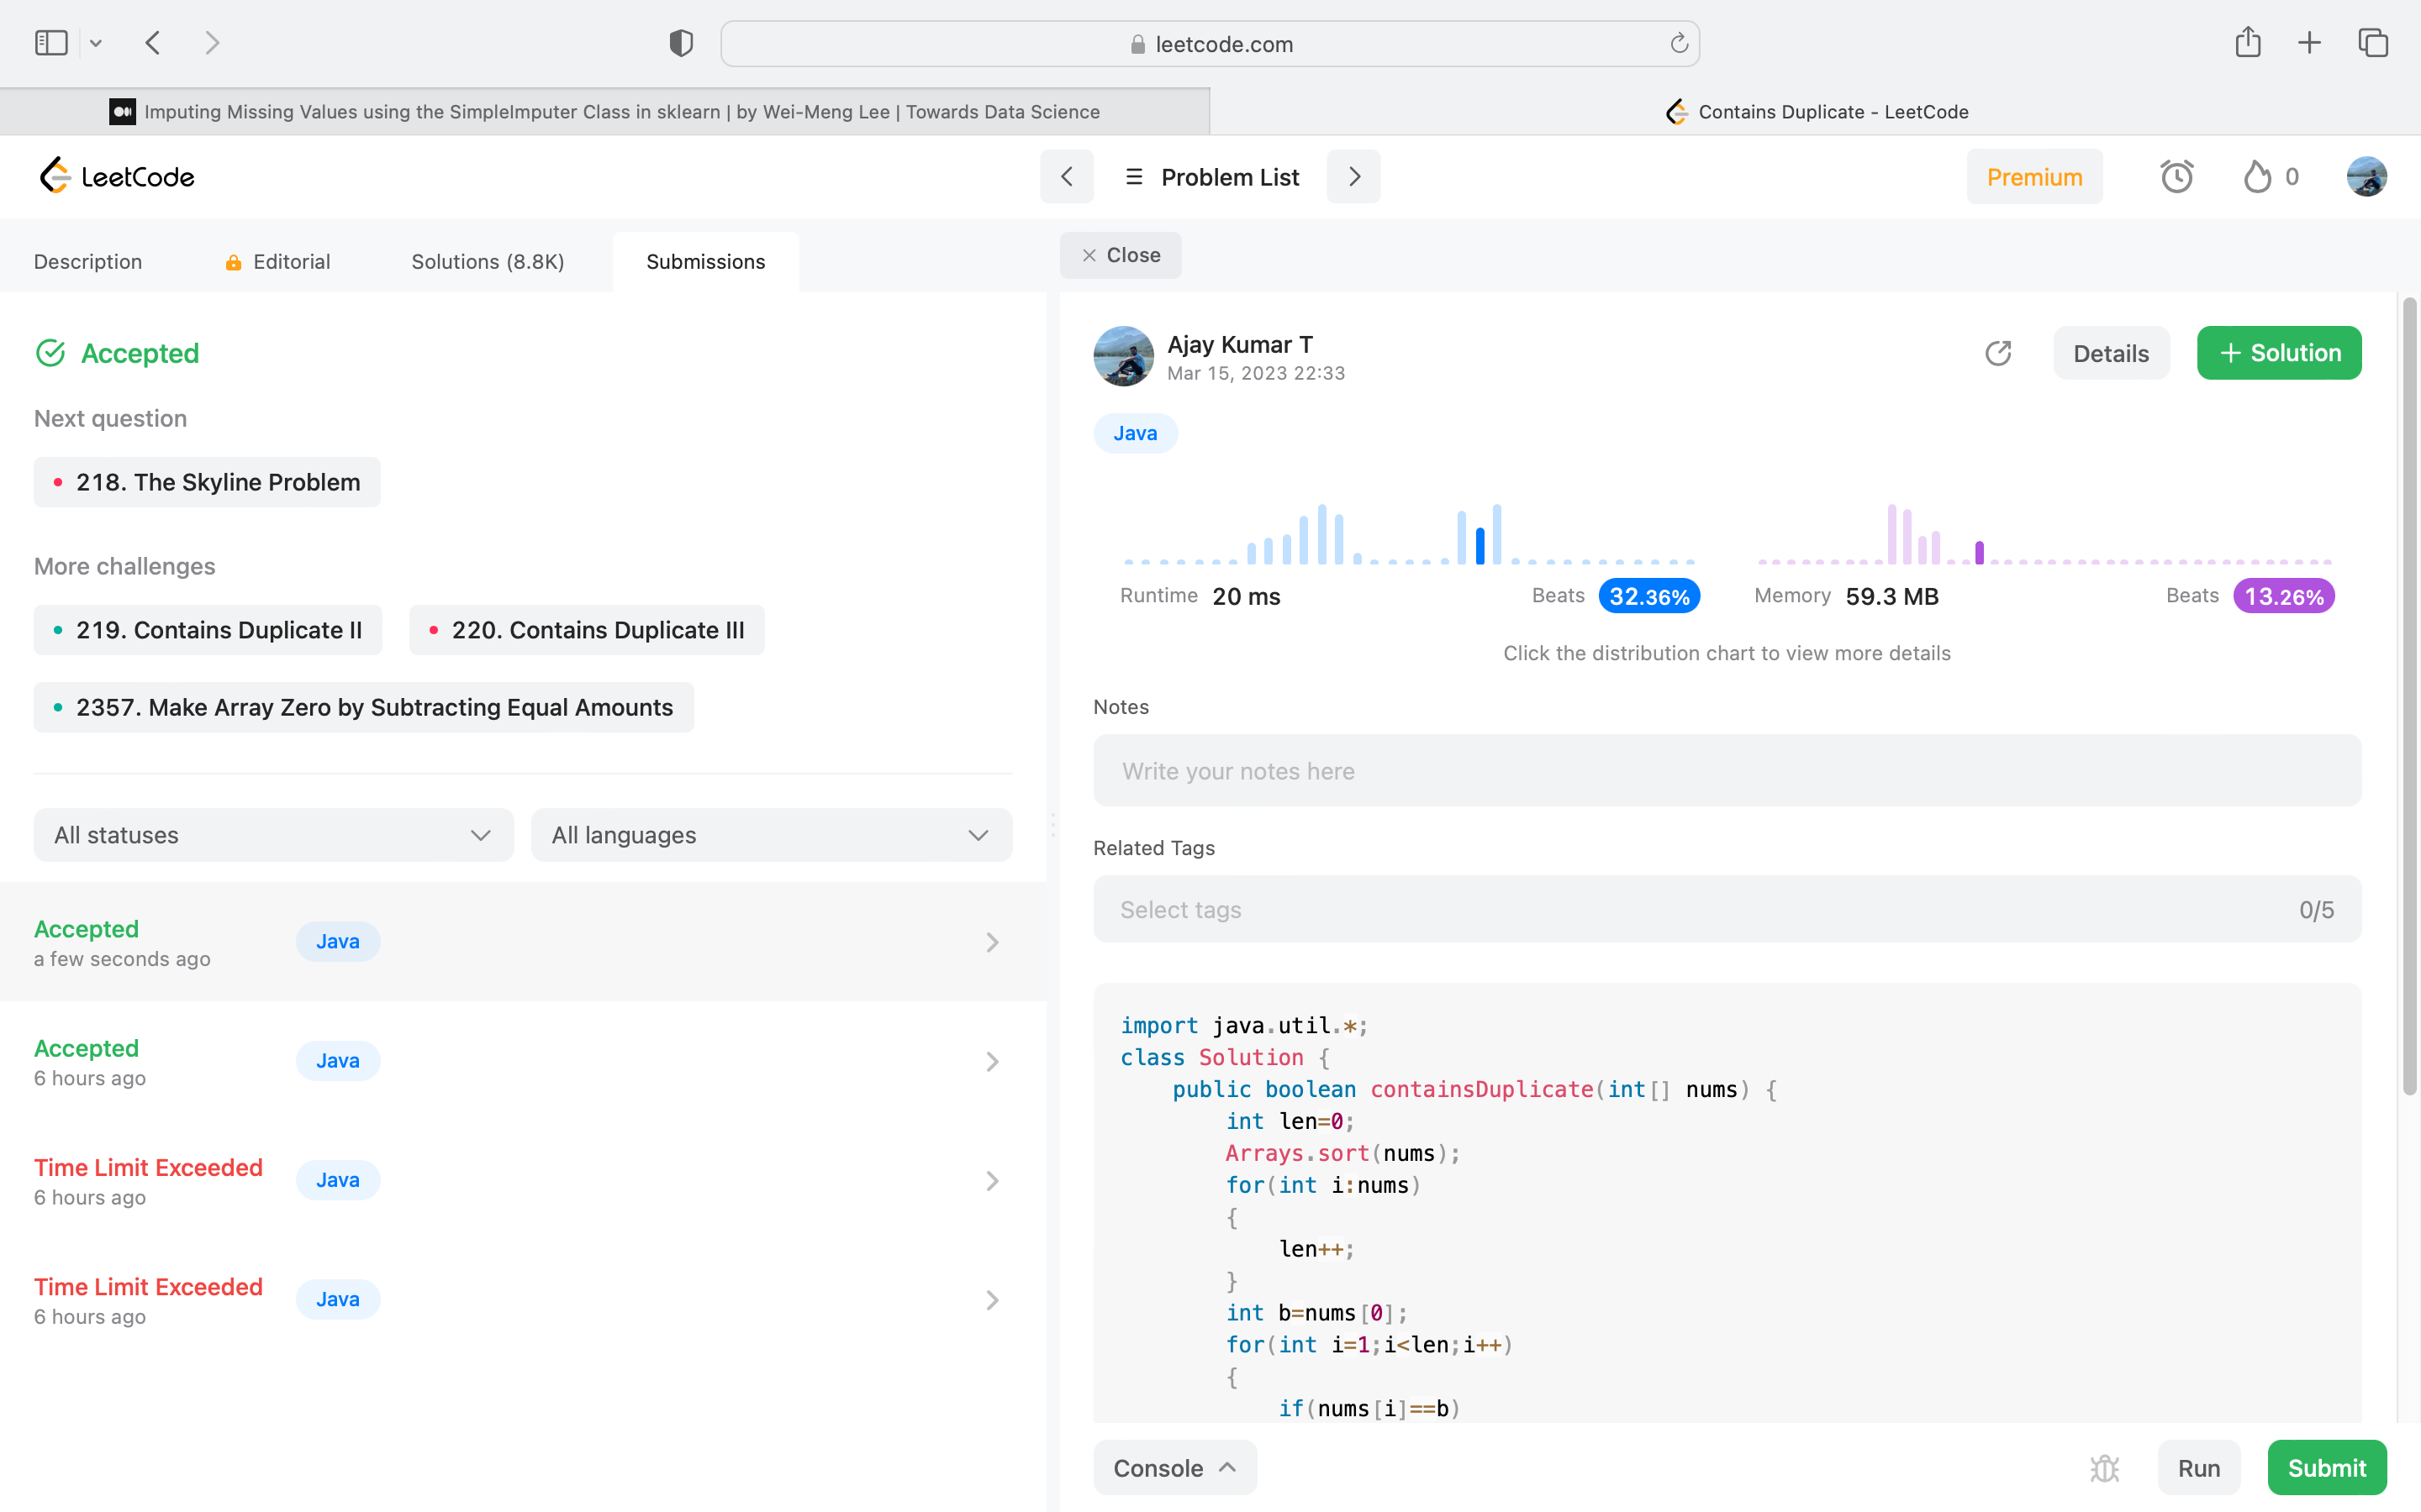Viewport: 2421px width, 1512px height.
Task: Open the All statuses dropdown
Action: [273, 835]
